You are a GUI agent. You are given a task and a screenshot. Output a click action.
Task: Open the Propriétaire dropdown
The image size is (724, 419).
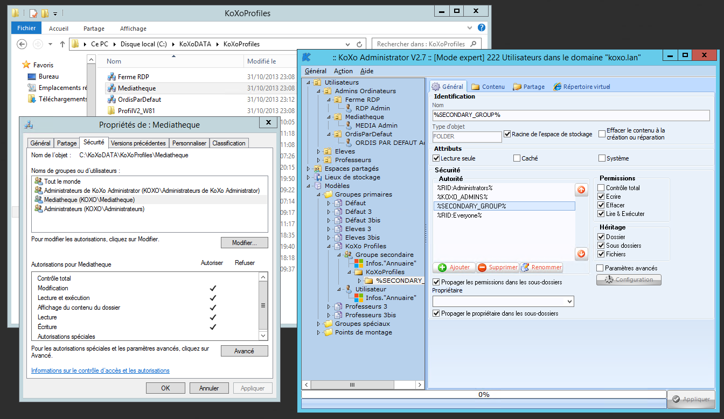coord(570,301)
